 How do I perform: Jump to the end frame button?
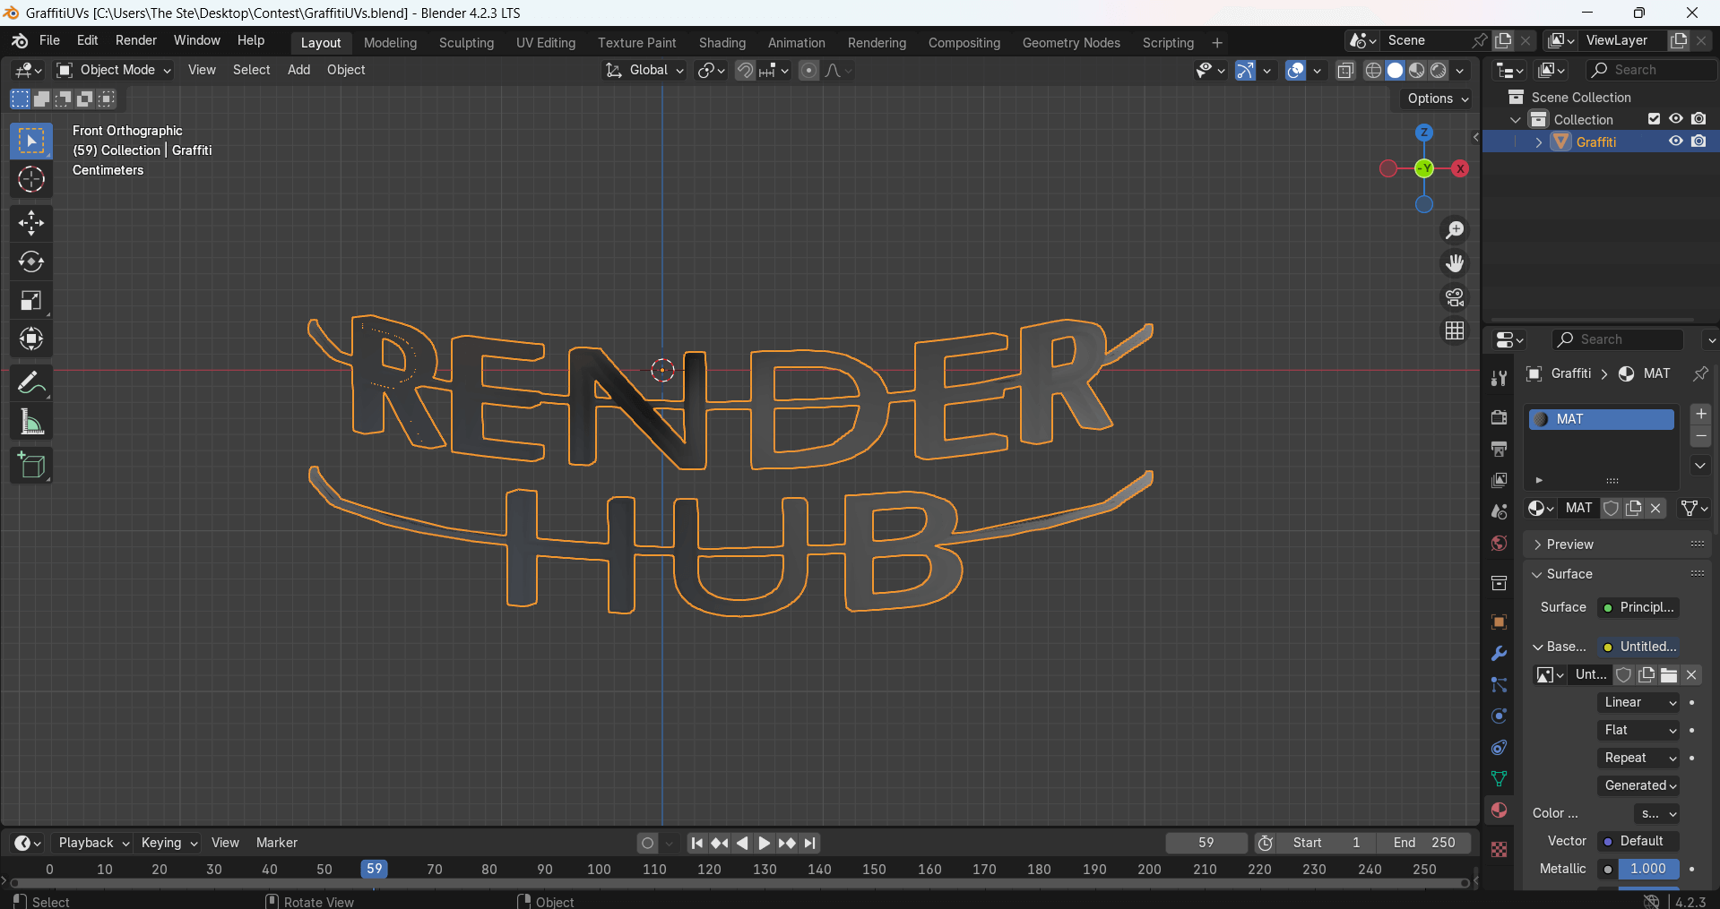tap(810, 843)
